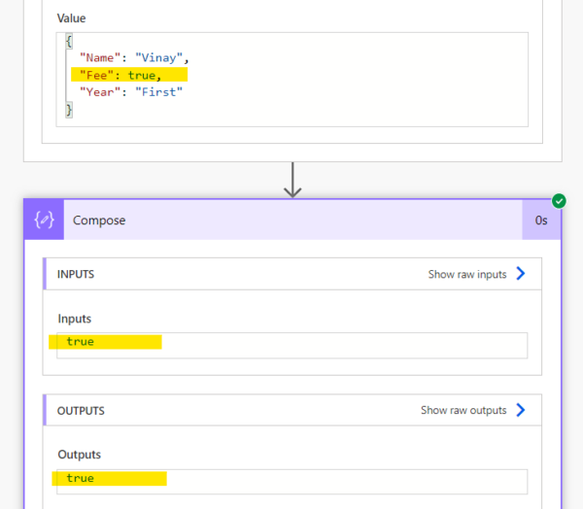
Task: Click the green success checkmark badge
Action: pos(559,201)
